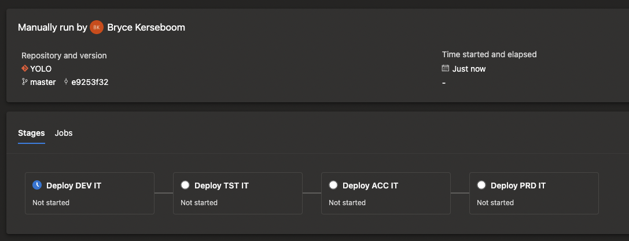Click the BK user avatar icon
Image resolution: width=629 pixels, height=241 pixels.
click(97, 27)
